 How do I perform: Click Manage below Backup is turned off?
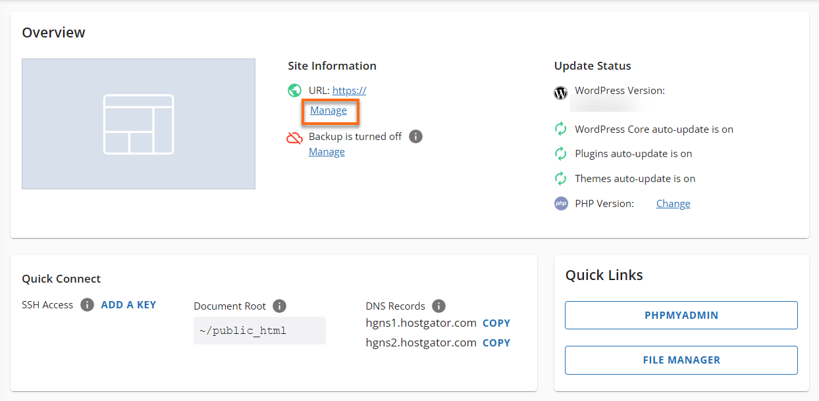327,151
